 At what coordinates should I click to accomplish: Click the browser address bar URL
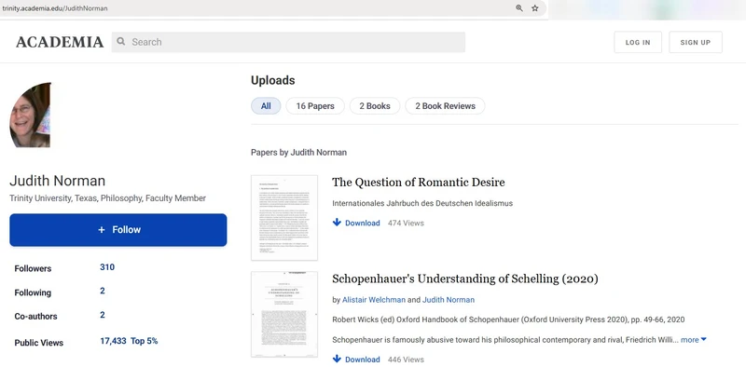point(55,8)
